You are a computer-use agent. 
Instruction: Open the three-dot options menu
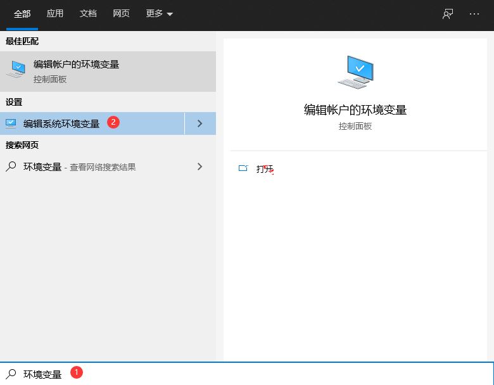pyautogui.click(x=474, y=14)
